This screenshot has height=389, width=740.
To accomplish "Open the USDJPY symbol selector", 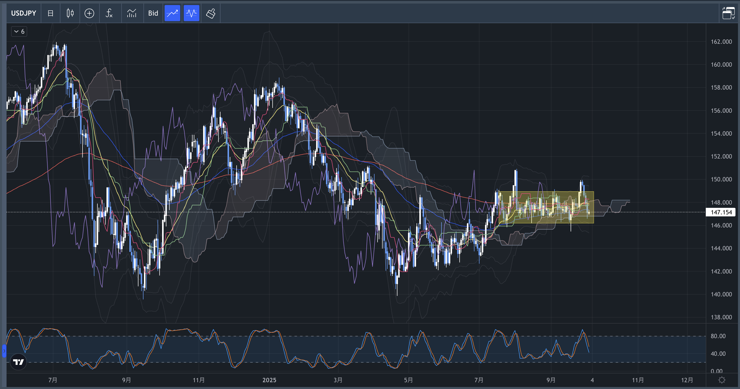I will tap(24, 13).
